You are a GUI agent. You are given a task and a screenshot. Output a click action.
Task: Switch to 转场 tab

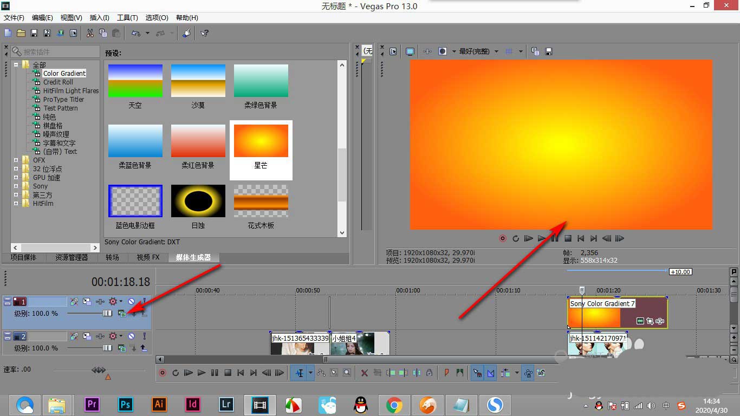112,258
